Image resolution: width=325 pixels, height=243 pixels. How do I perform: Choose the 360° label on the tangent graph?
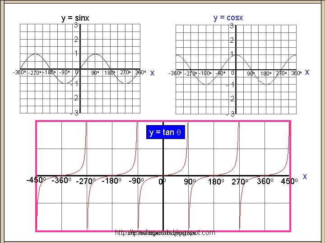(265, 181)
